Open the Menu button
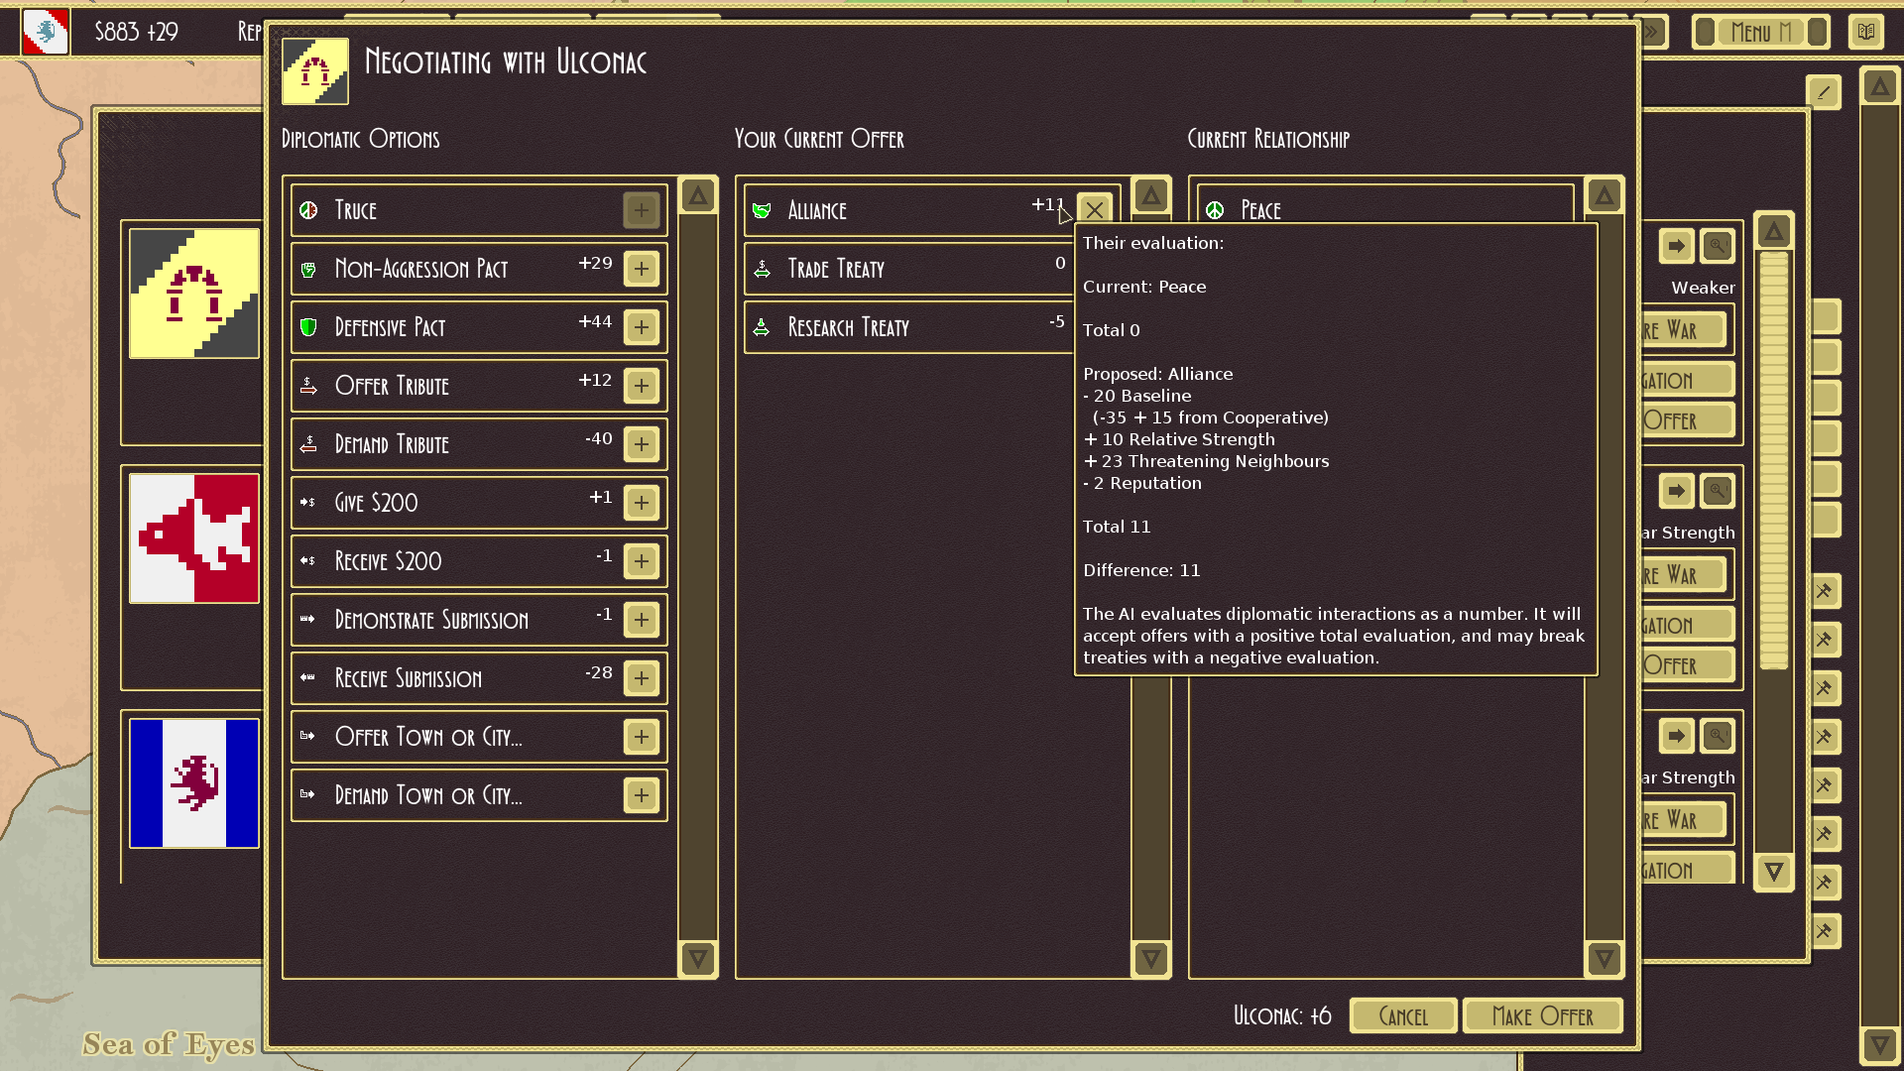 (x=1760, y=32)
